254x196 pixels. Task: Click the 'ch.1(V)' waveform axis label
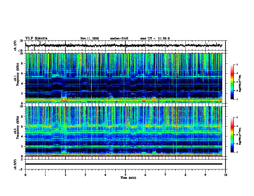15,46
